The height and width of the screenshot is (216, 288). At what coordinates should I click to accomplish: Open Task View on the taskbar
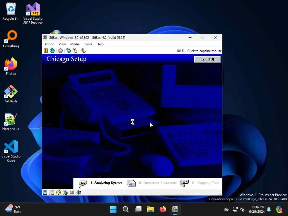click(138, 209)
